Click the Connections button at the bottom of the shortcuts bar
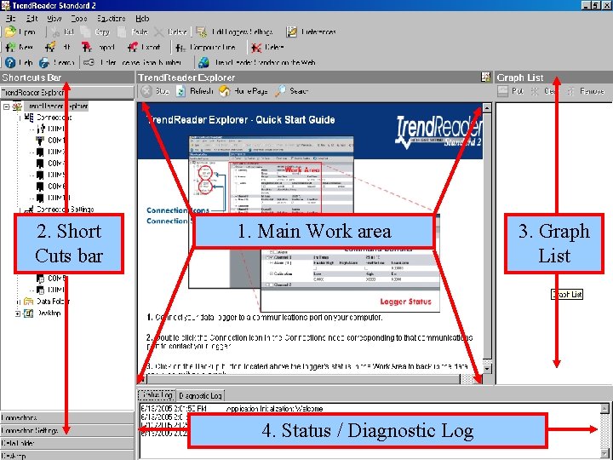613x460 pixels. tap(67, 417)
